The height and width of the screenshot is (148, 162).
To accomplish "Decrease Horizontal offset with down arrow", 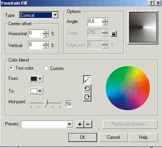I will click(46, 36).
